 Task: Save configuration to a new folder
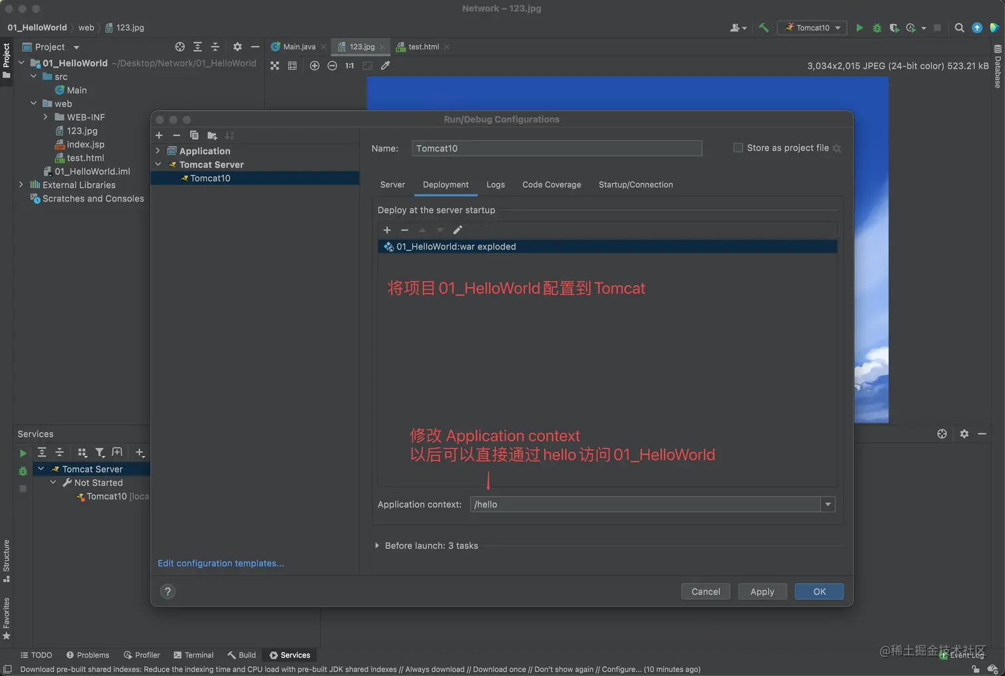tap(212, 136)
